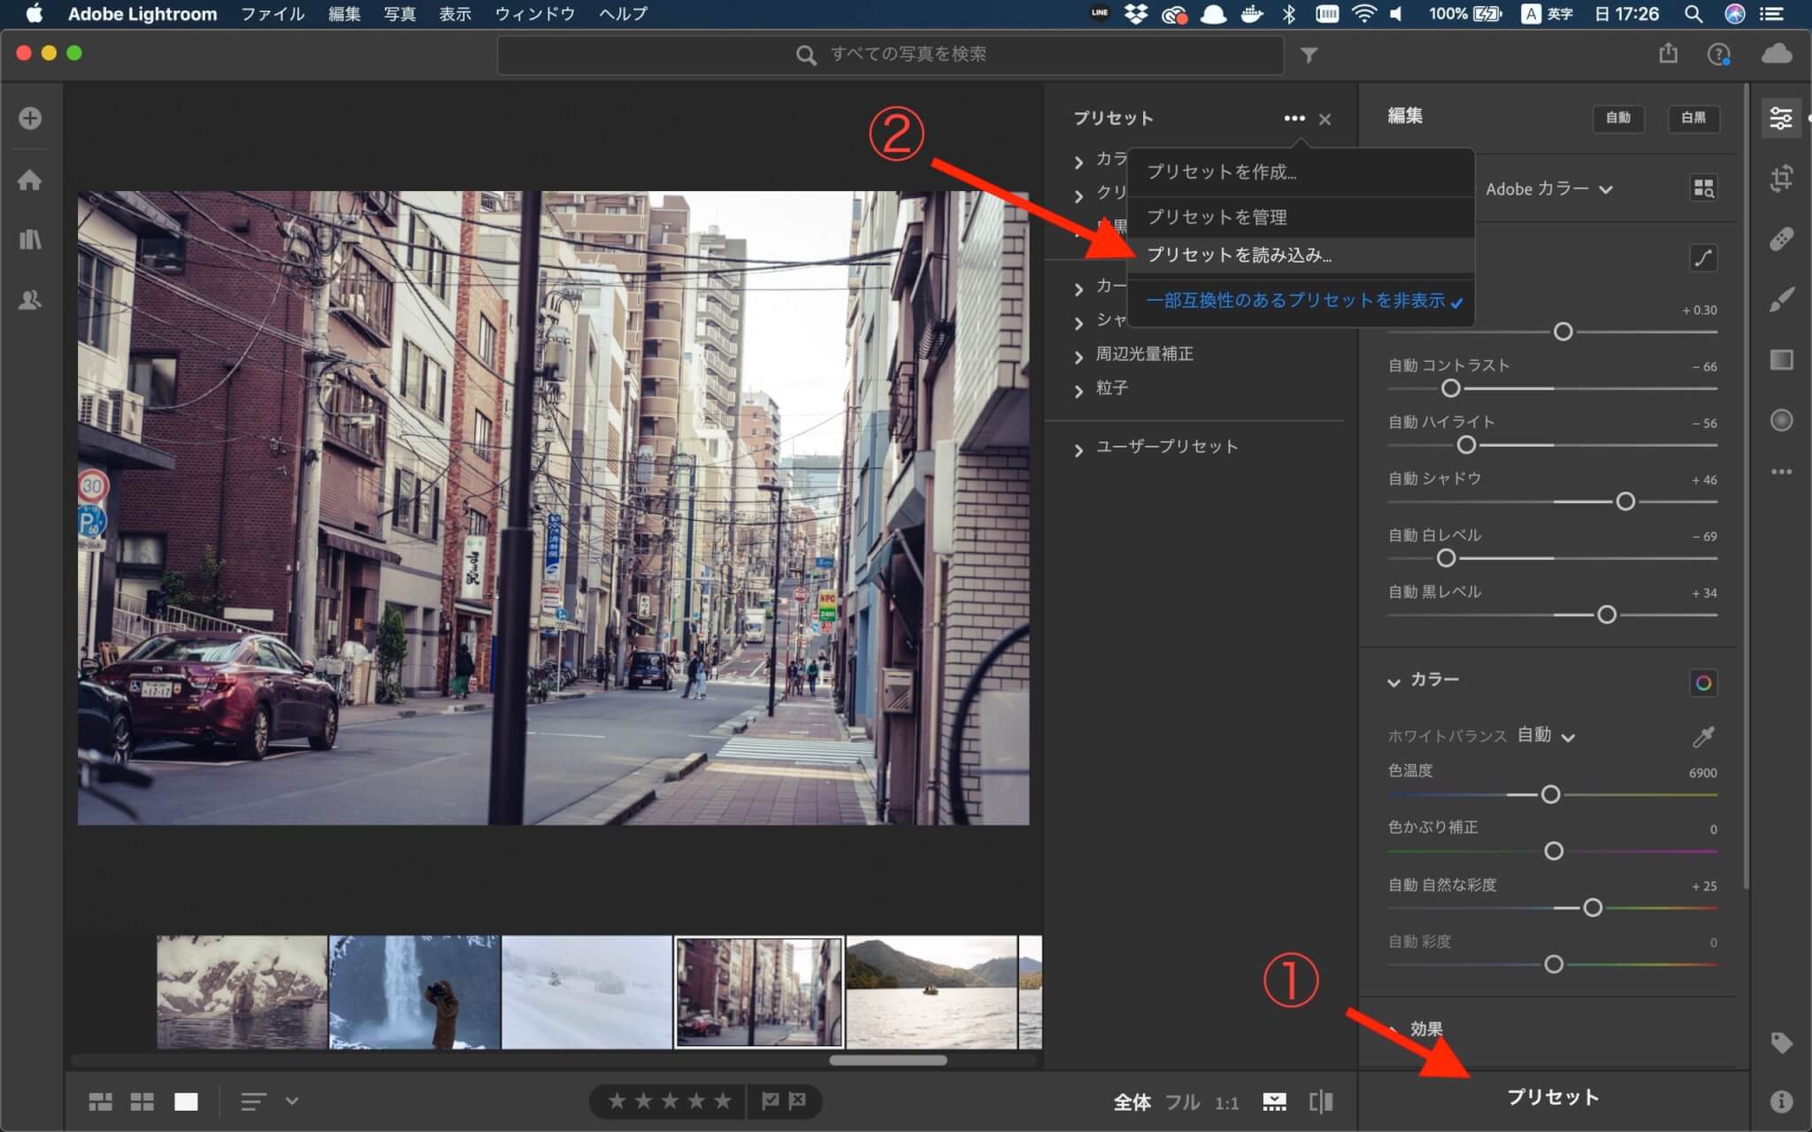Image resolution: width=1812 pixels, height=1132 pixels.
Task: Flag photo as picked
Action: pos(771,1101)
